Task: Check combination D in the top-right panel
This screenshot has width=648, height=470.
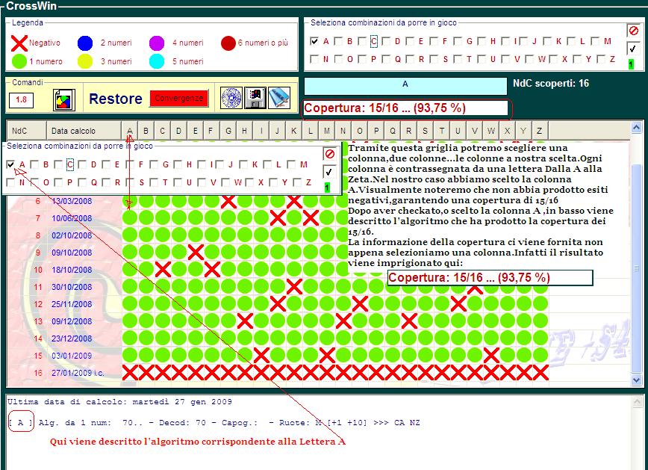Action: click(x=386, y=41)
